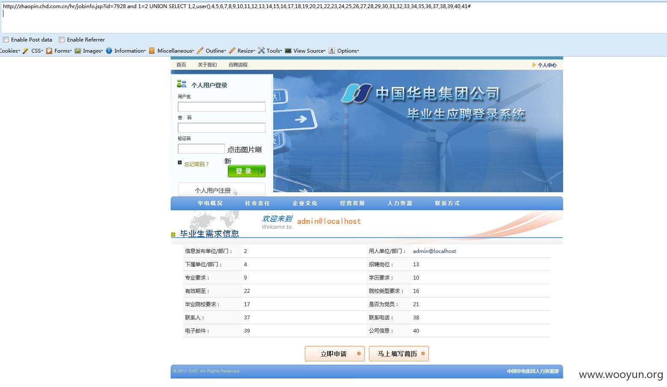The height and width of the screenshot is (387, 667).
Task: Open 应聘流程 application process page
Action: [x=238, y=65]
